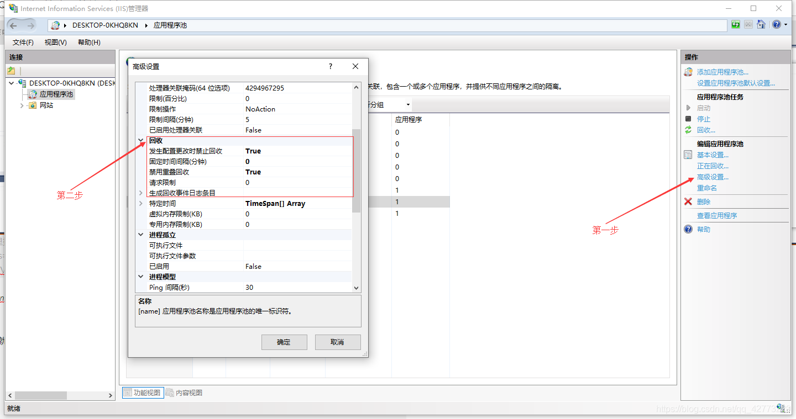This screenshot has height=419, width=796.
Task: Collapse the 回收 property group
Action: pyautogui.click(x=141, y=140)
